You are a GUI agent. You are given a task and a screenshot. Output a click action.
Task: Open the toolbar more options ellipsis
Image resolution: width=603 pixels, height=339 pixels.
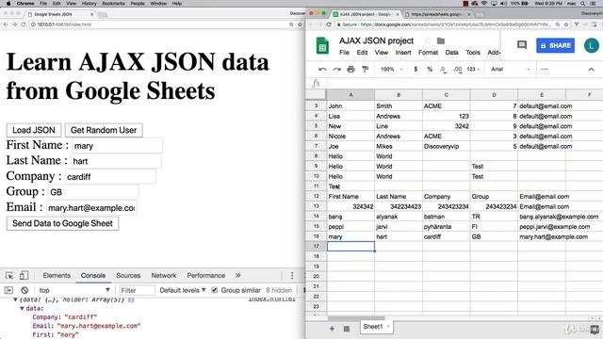[545, 70]
